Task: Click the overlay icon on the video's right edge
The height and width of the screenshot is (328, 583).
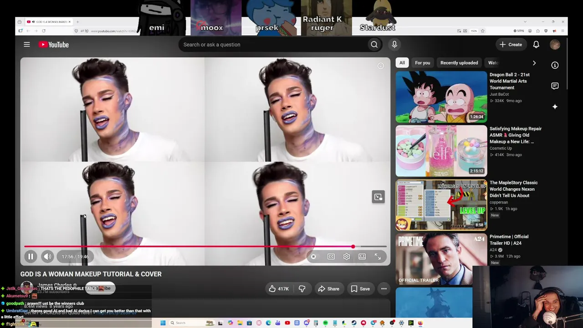Action: coord(378,197)
